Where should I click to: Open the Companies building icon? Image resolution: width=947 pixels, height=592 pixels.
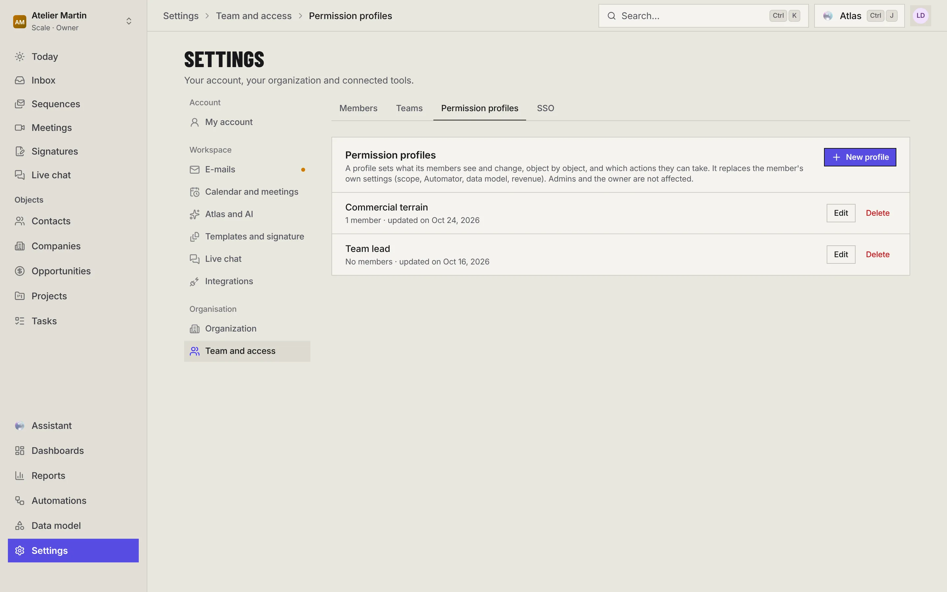pos(20,246)
